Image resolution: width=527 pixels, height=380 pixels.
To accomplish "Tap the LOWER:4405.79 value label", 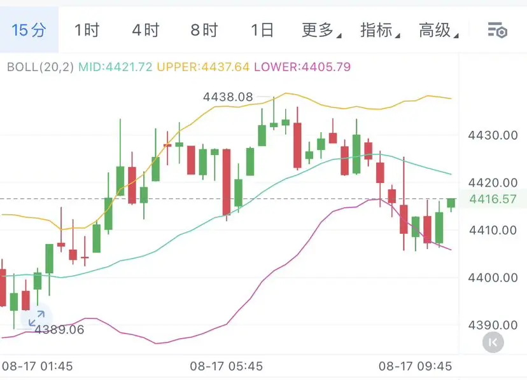I will coord(302,67).
